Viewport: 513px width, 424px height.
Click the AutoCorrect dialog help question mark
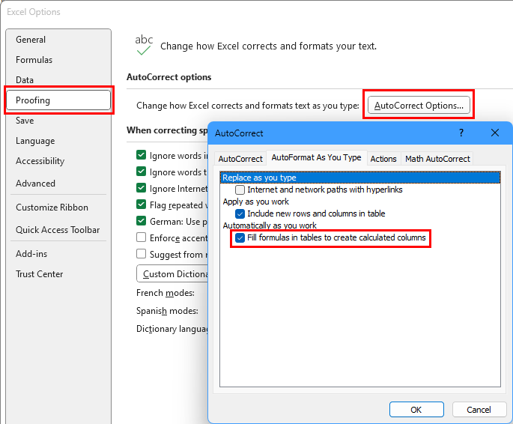click(461, 133)
